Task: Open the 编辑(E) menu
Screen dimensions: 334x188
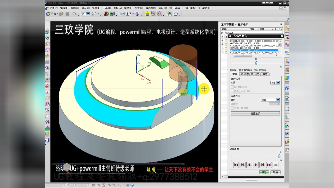Action: (x=64, y=8)
